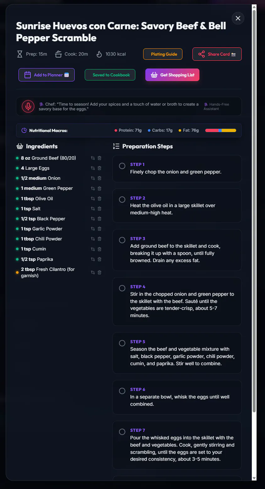This screenshot has height=489, width=265.
Task: Click the recipe title heading
Action: [121, 32]
